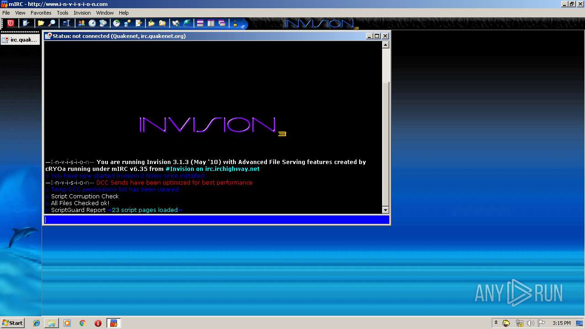The image size is (585, 329).
Task: Tile windows vertically icon
Action: 211,23
